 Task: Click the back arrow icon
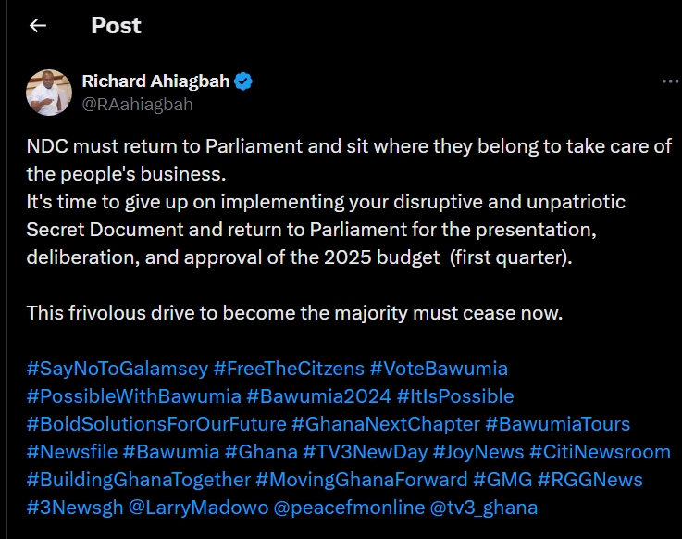click(38, 26)
